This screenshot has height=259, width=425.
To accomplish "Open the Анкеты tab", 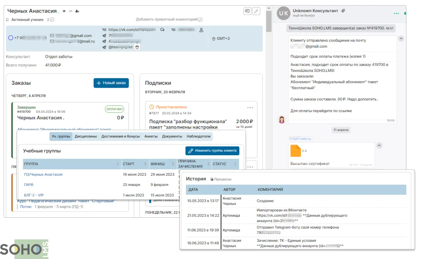I will pyautogui.click(x=151, y=136).
